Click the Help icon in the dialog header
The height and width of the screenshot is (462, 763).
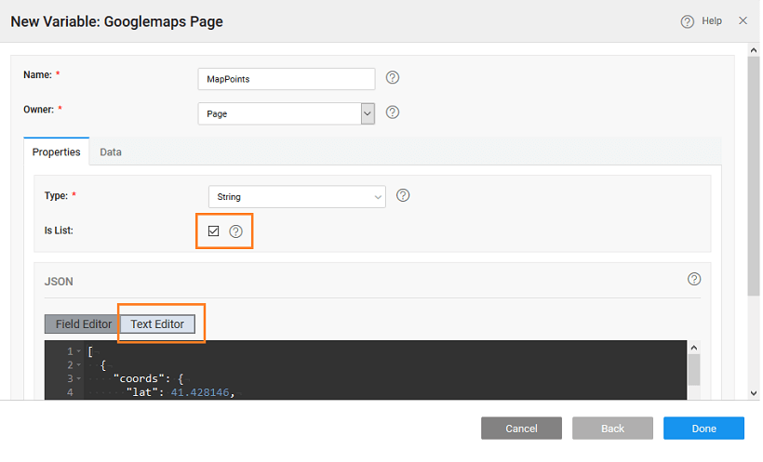click(x=688, y=21)
